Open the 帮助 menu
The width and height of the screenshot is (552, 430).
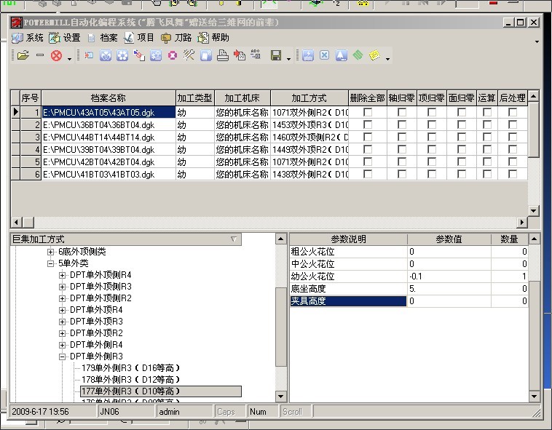(213, 38)
